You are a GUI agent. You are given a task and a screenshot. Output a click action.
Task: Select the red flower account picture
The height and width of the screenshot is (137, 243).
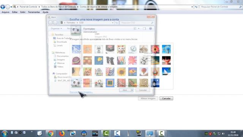pos(155,49)
